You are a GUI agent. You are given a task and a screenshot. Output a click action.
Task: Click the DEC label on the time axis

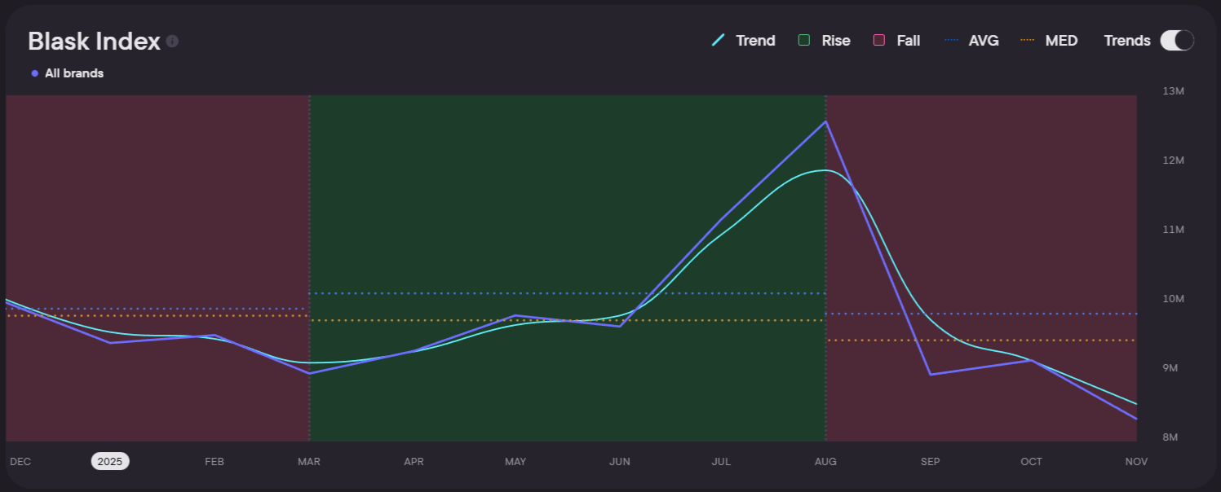(x=20, y=462)
